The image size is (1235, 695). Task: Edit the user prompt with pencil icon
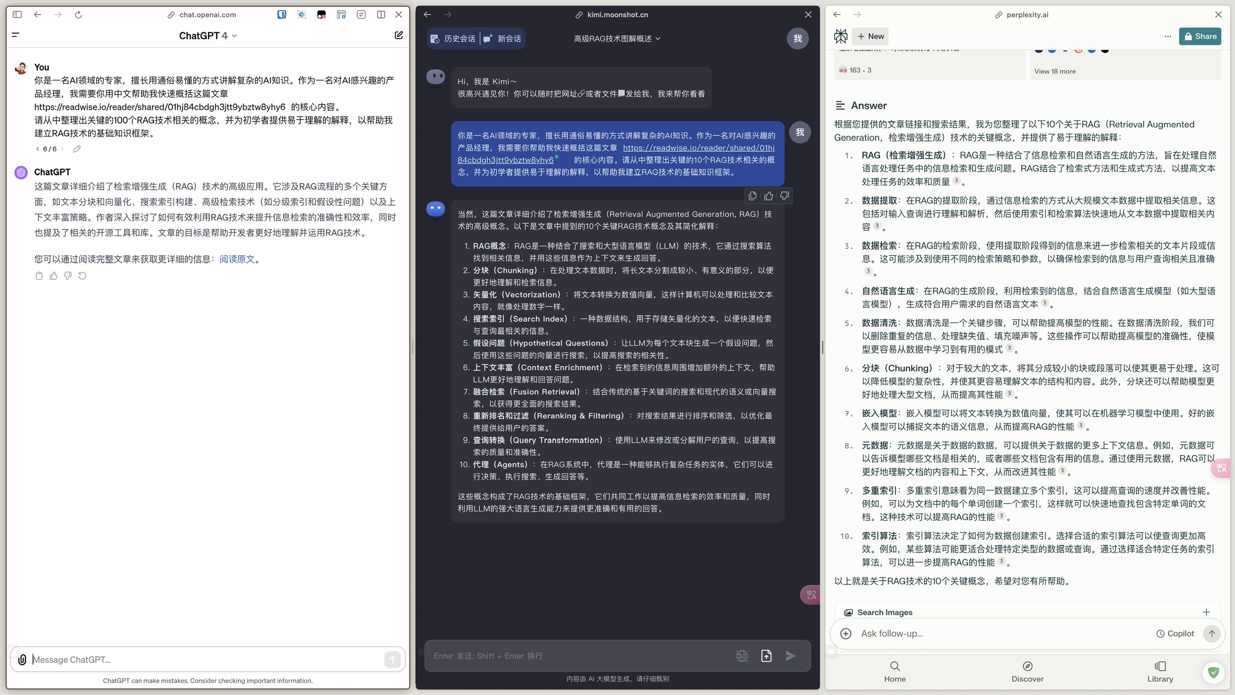pos(77,149)
